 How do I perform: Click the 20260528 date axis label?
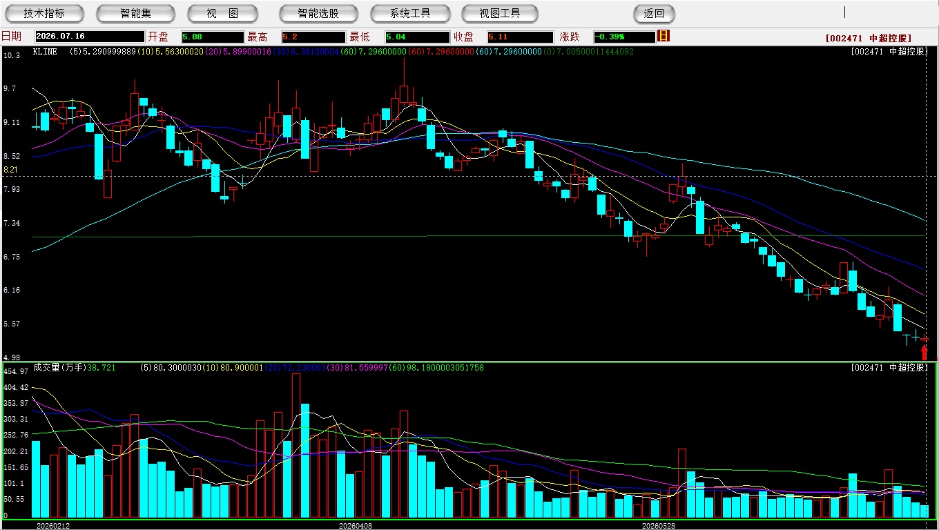[x=658, y=525]
